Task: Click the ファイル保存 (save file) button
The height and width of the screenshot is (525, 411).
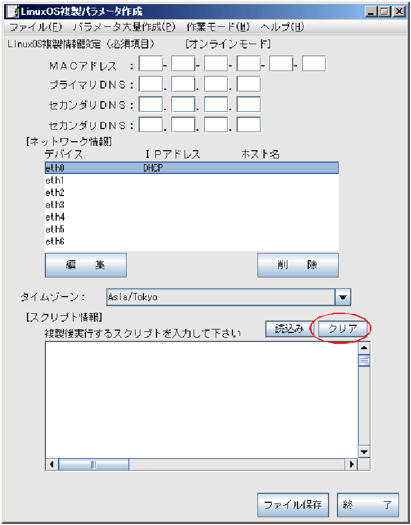Action: pos(293,505)
